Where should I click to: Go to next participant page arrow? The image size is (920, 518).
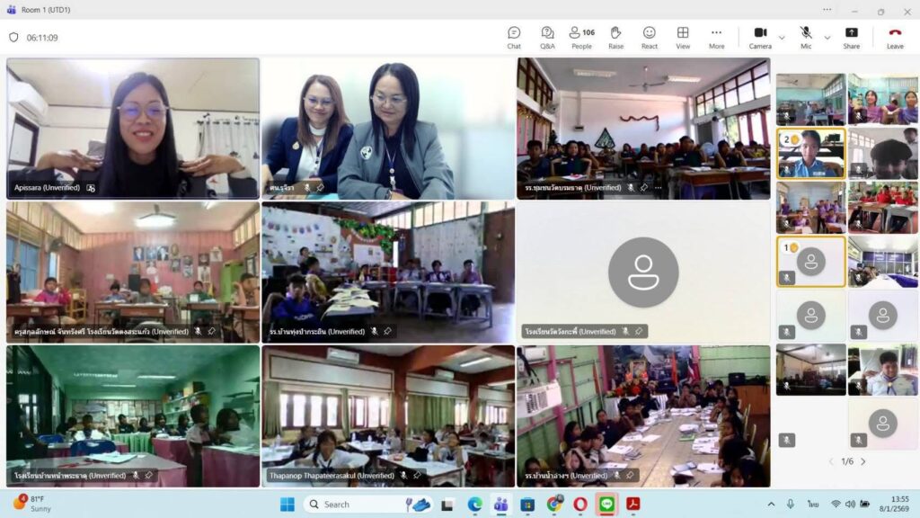863,461
